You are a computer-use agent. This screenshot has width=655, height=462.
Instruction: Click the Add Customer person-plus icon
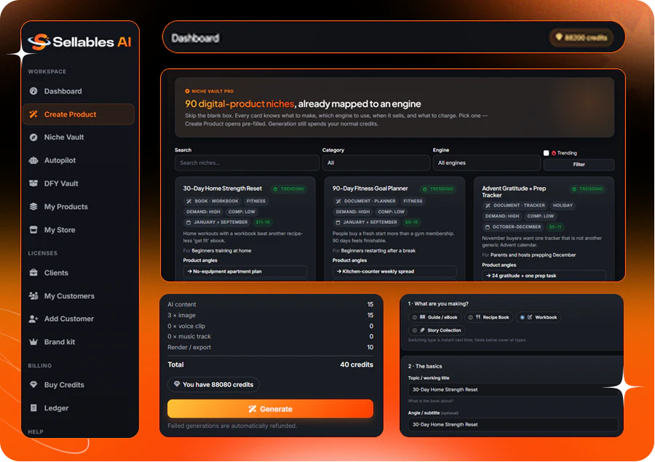33,319
